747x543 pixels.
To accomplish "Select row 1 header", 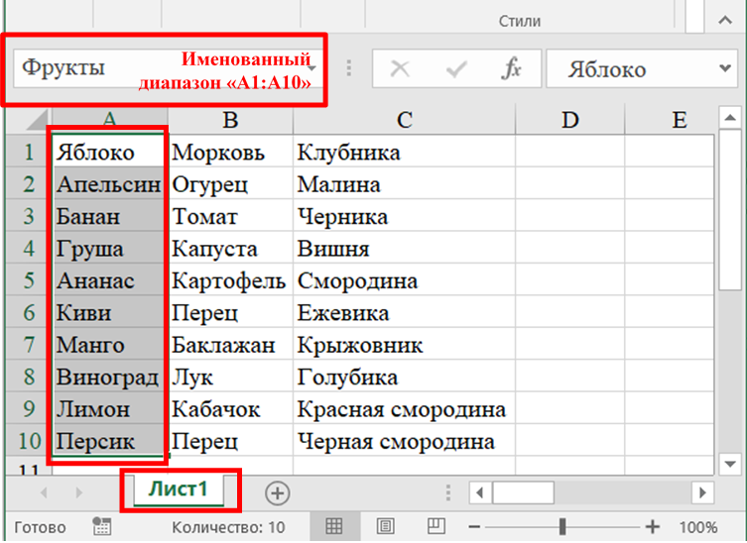I will [29, 152].
